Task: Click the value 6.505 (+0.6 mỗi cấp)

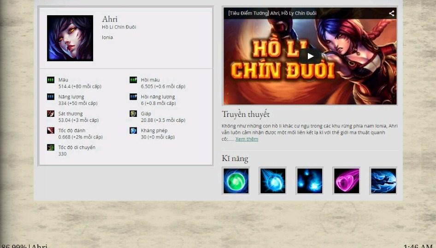Action: coord(163,87)
